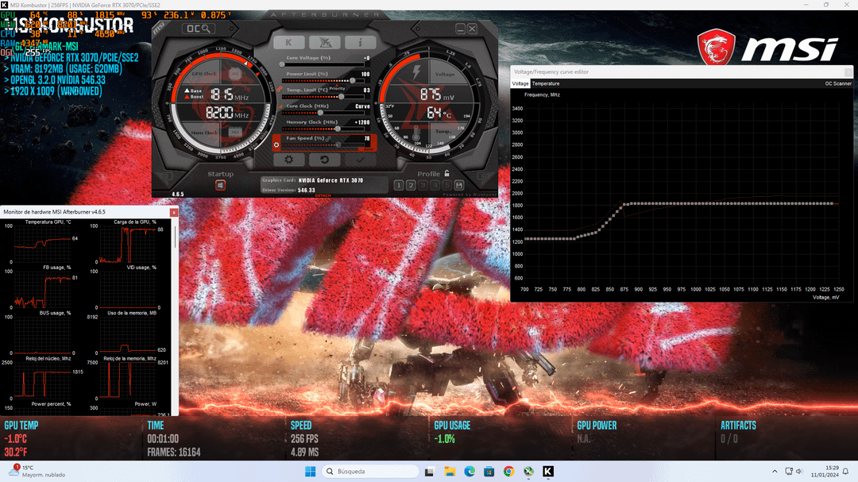Click the taskbar Búsqueda search box
Screen dimensions: 858x482
click(370, 471)
